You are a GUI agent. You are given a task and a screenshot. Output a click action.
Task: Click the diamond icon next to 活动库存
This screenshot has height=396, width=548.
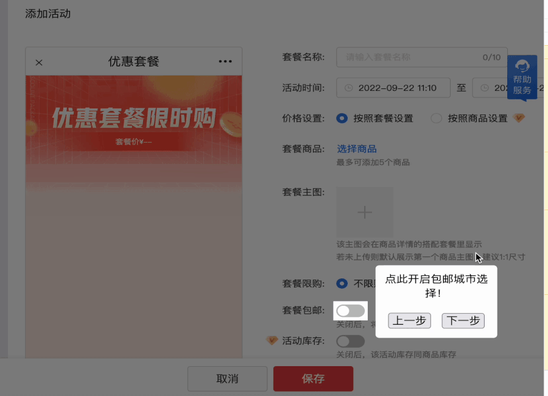(x=274, y=341)
